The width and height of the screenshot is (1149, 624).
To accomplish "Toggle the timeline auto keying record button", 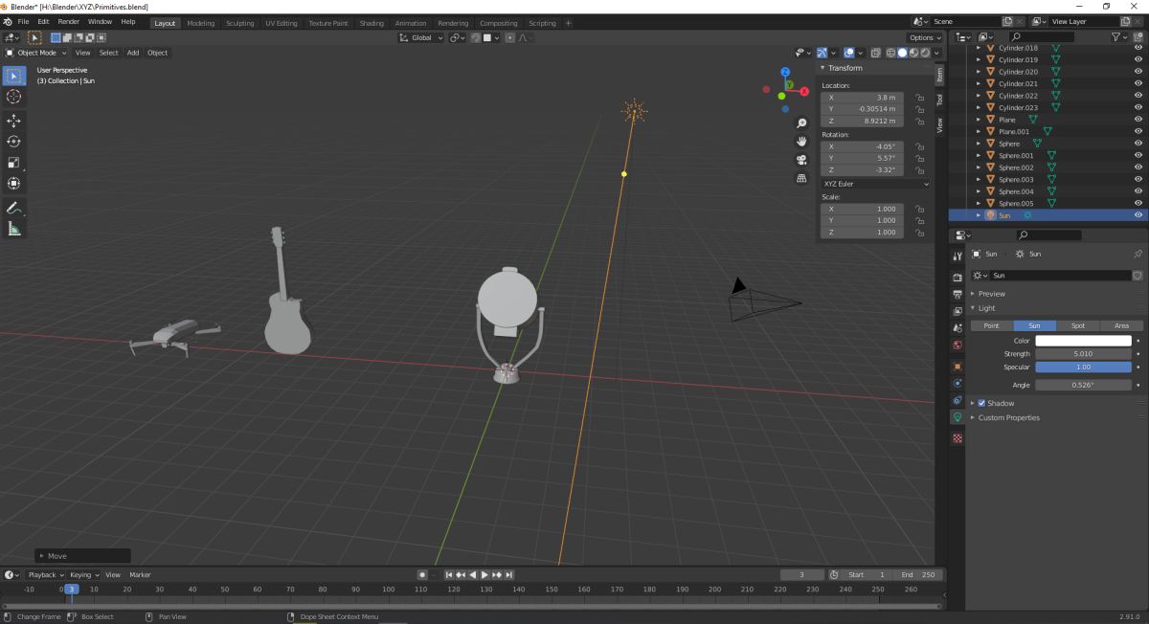I will click(422, 575).
